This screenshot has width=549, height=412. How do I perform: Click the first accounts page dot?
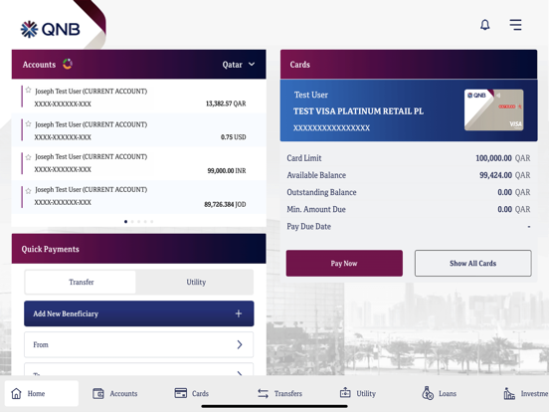coord(125,221)
